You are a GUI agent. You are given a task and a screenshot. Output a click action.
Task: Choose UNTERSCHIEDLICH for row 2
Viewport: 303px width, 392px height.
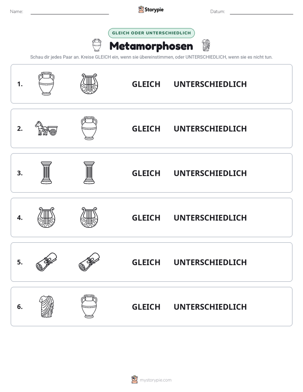click(210, 129)
